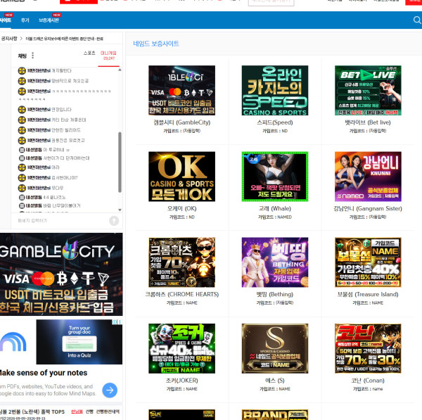This screenshot has width=422, height=420.
Task: Click the blue arrow on the mind maps ad
Action: (x=110, y=390)
